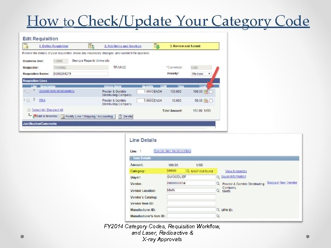Open line details icon for line 1
The image size is (331, 248).
pyautogui.click(x=206, y=92)
